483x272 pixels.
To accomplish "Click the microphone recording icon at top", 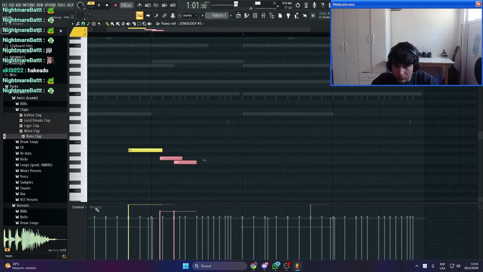I will tap(314, 5).
